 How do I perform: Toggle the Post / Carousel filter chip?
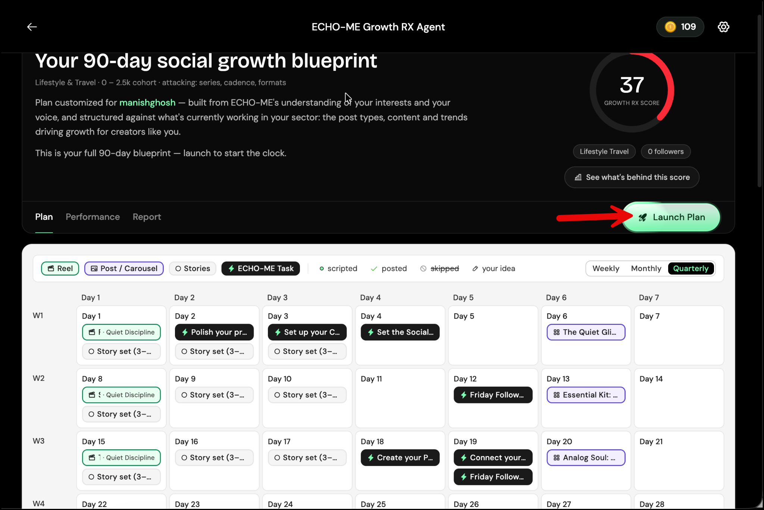coord(124,268)
